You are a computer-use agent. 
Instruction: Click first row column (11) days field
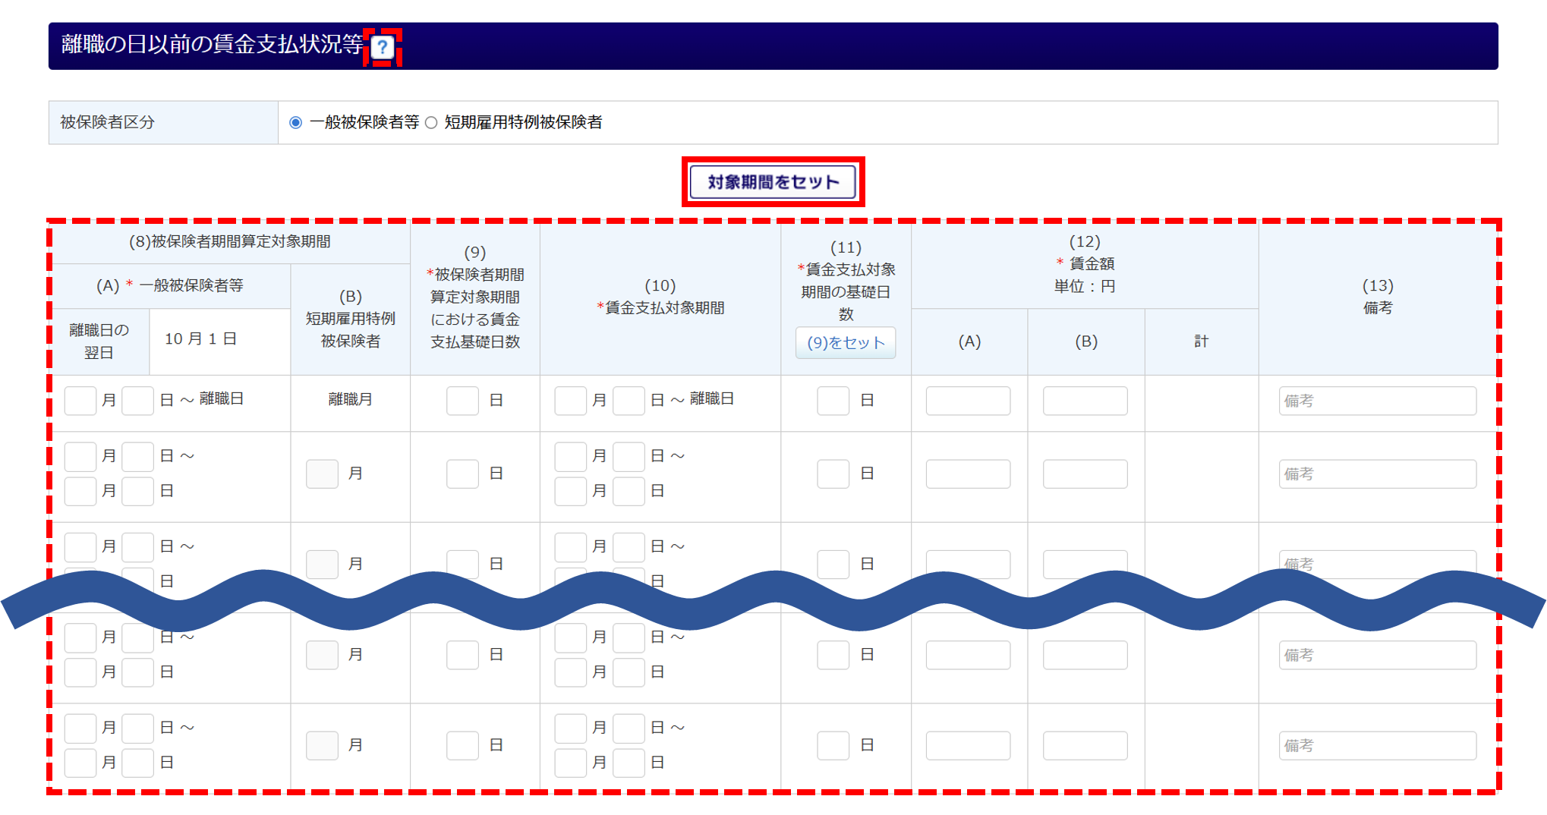click(x=833, y=401)
